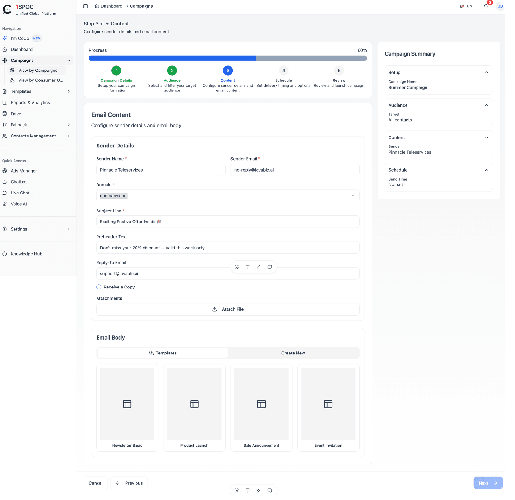Go to step 2 Audience
The image size is (515, 500).
(172, 71)
